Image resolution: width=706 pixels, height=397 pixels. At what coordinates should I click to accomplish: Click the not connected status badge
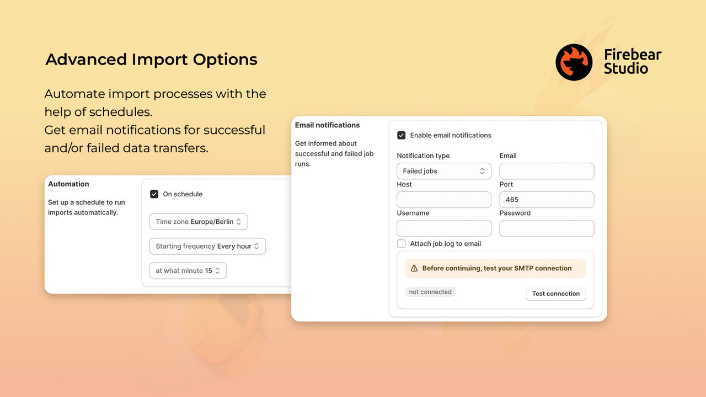pyautogui.click(x=430, y=292)
